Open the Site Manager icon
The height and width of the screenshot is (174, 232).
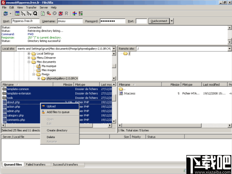click(5, 14)
